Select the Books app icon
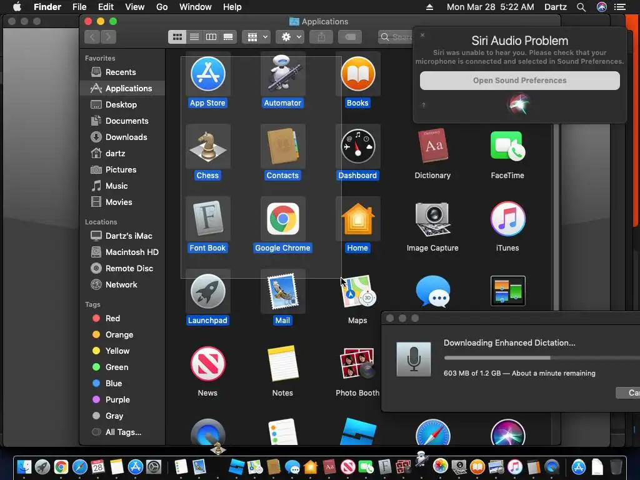The width and height of the screenshot is (640, 480). 357,74
